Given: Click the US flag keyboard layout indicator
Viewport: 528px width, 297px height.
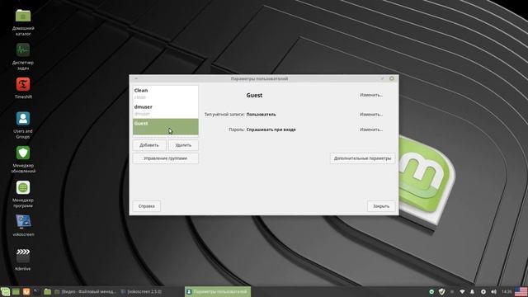Looking at the screenshot, I should click(x=521, y=291).
